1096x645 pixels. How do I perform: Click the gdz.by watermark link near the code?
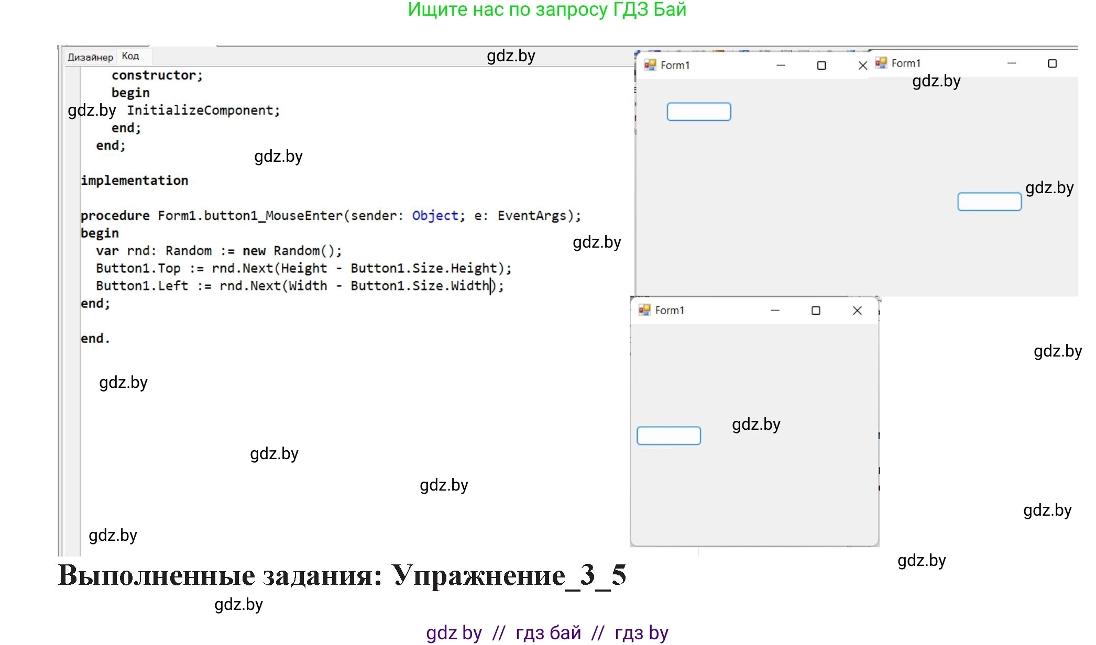coord(597,242)
